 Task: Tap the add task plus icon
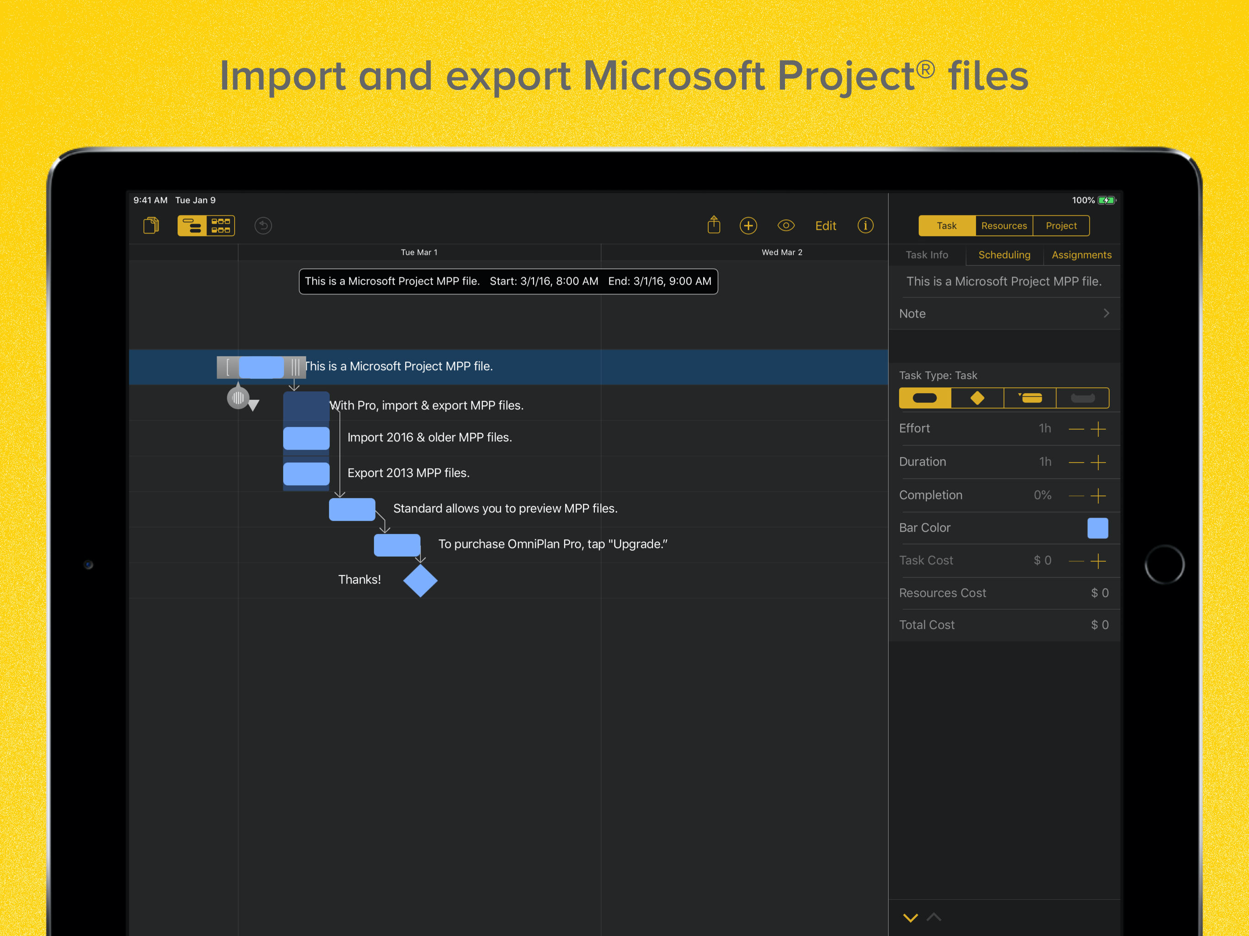pyautogui.click(x=748, y=226)
